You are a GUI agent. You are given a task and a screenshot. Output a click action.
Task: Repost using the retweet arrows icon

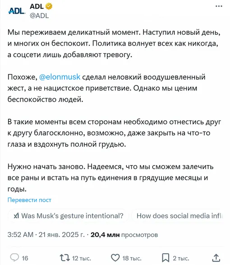click(x=64, y=258)
